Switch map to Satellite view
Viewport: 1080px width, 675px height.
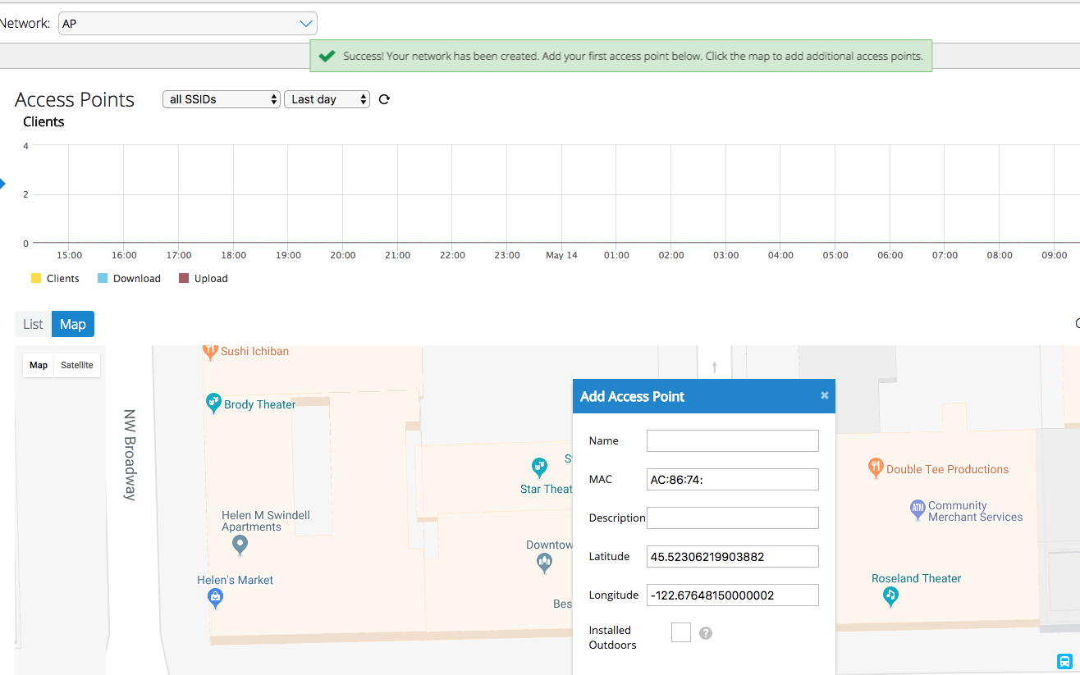(x=77, y=365)
